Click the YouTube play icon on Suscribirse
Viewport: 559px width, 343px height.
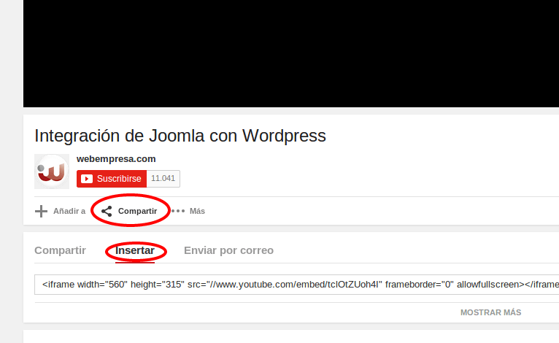87,179
